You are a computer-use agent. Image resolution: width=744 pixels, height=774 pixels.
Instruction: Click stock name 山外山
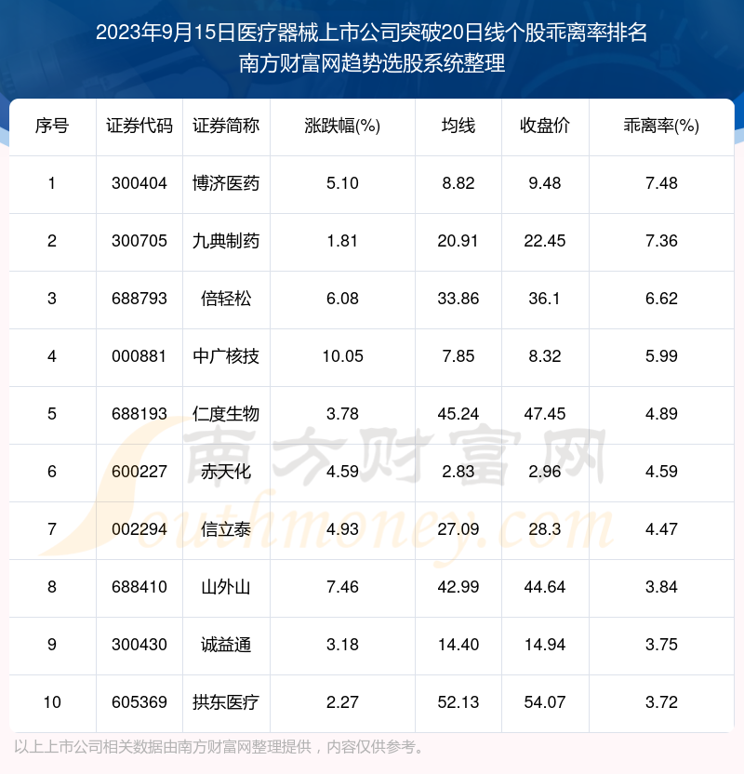[226, 587]
